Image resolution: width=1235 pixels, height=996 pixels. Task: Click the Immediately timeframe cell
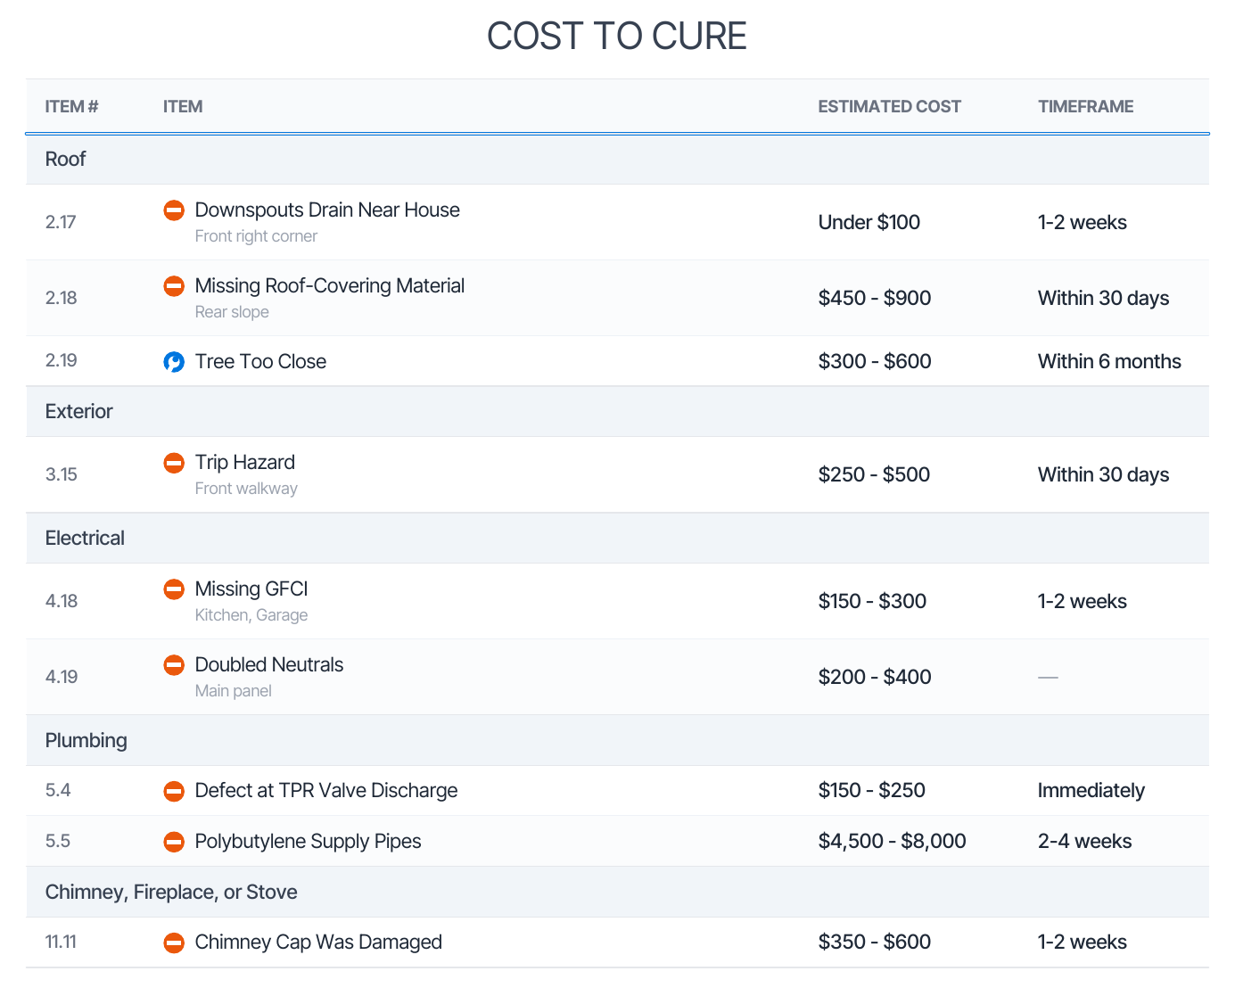click(x=1091, y=791)
